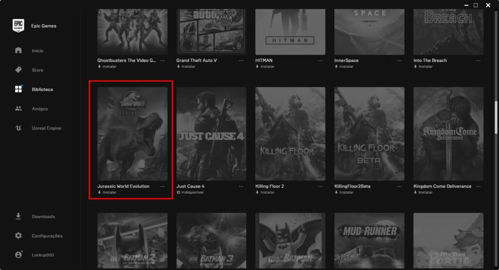Open three-dot menu for Kingdom Come Deliverance
Screen dimensions: 499x270
(479, 186)
